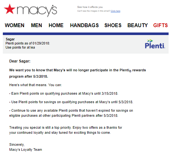Click the 'Use points for at lea' line
This screenshot has height=153, width=173.
[x=20, y=48]
